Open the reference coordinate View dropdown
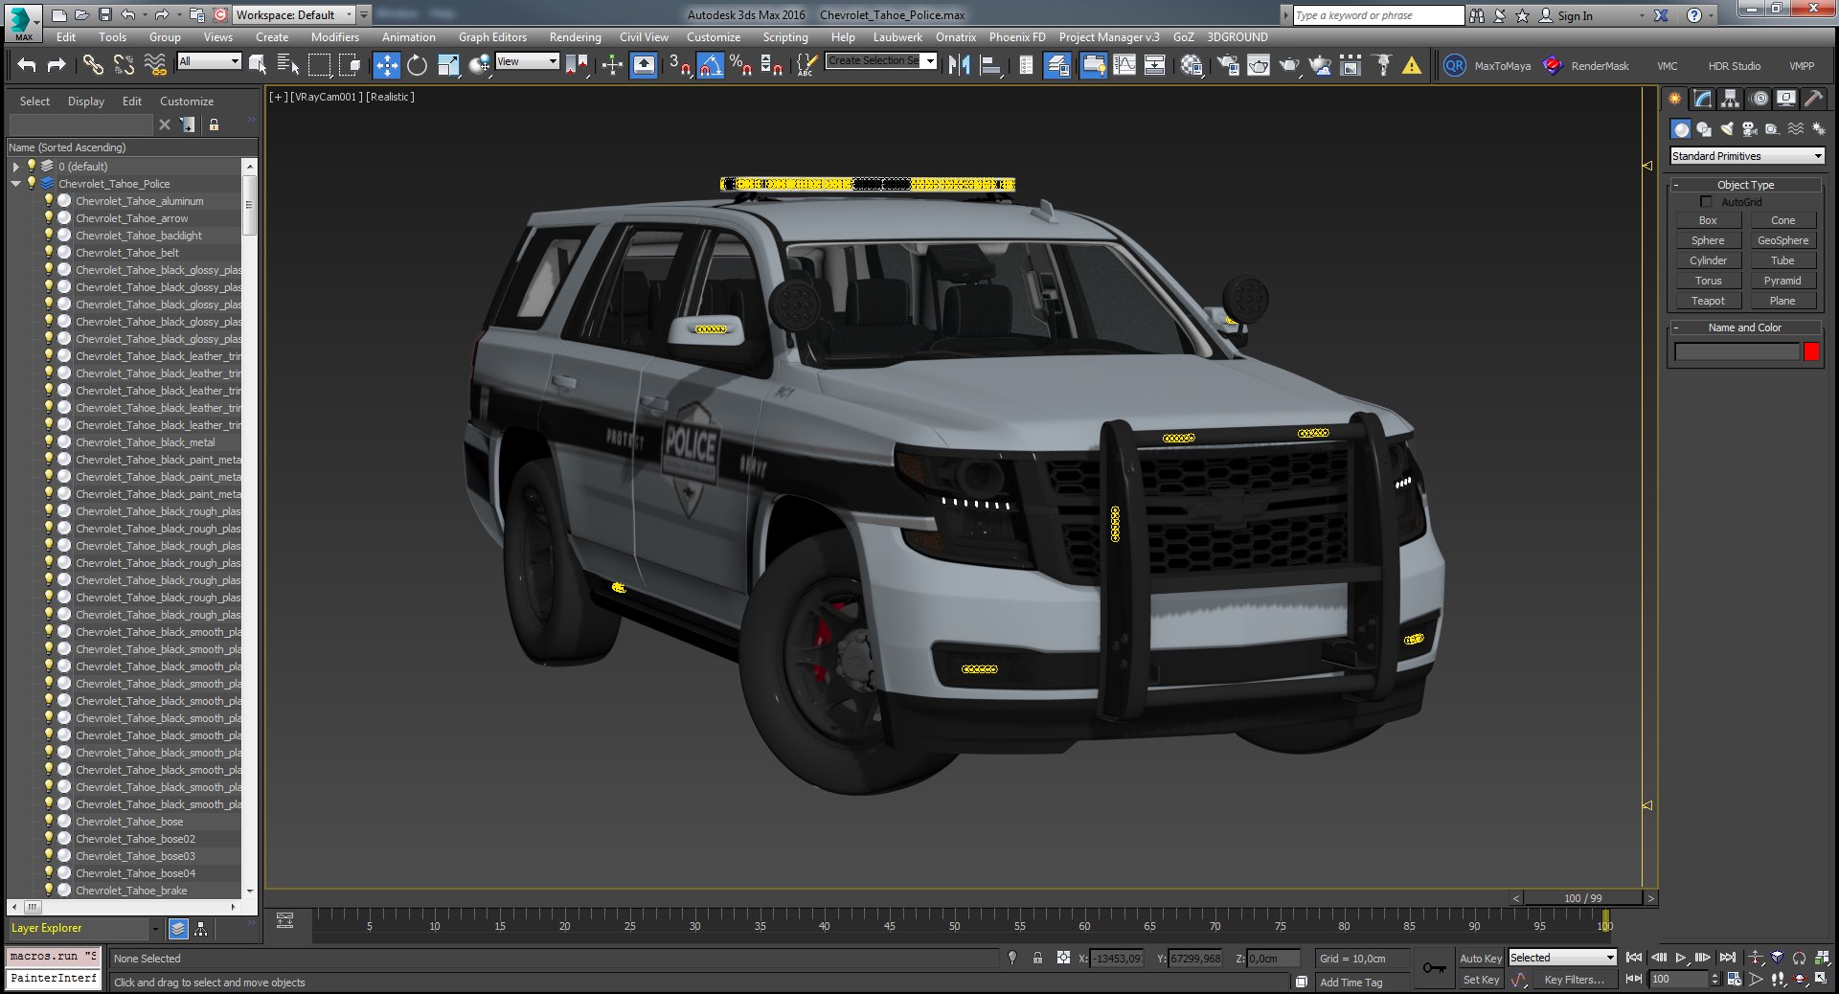 pos(527,61)
